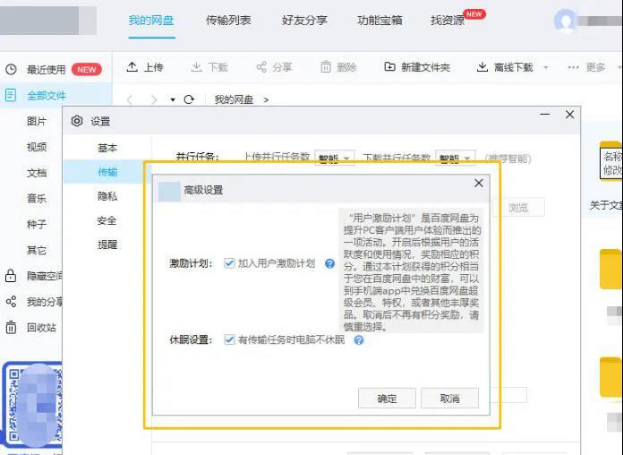
Task: Click the QR code image in sidebar
Action: 32,405
